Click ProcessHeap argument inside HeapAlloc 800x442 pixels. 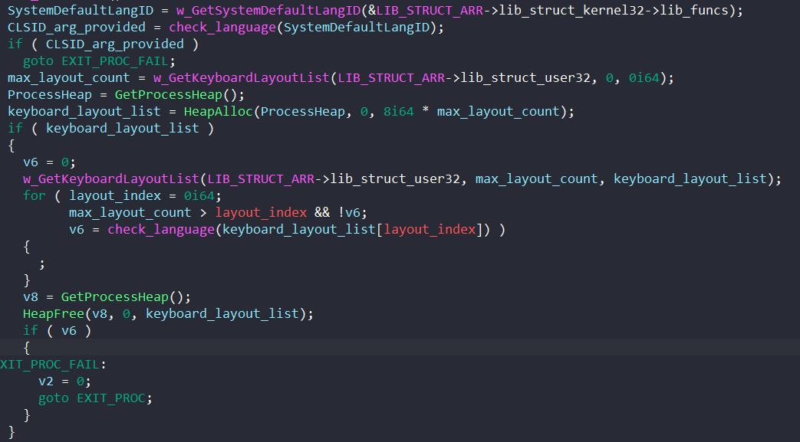point(302,112)
